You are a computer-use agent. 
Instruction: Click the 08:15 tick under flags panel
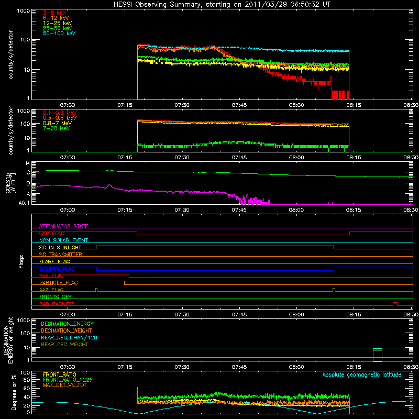point(354,315)
